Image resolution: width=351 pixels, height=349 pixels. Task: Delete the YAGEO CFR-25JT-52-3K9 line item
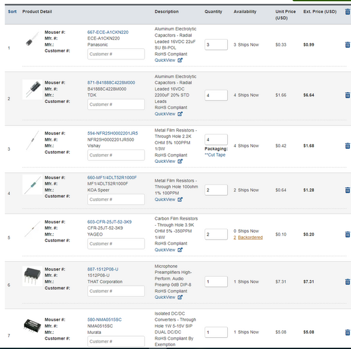[x=347, y=234]
